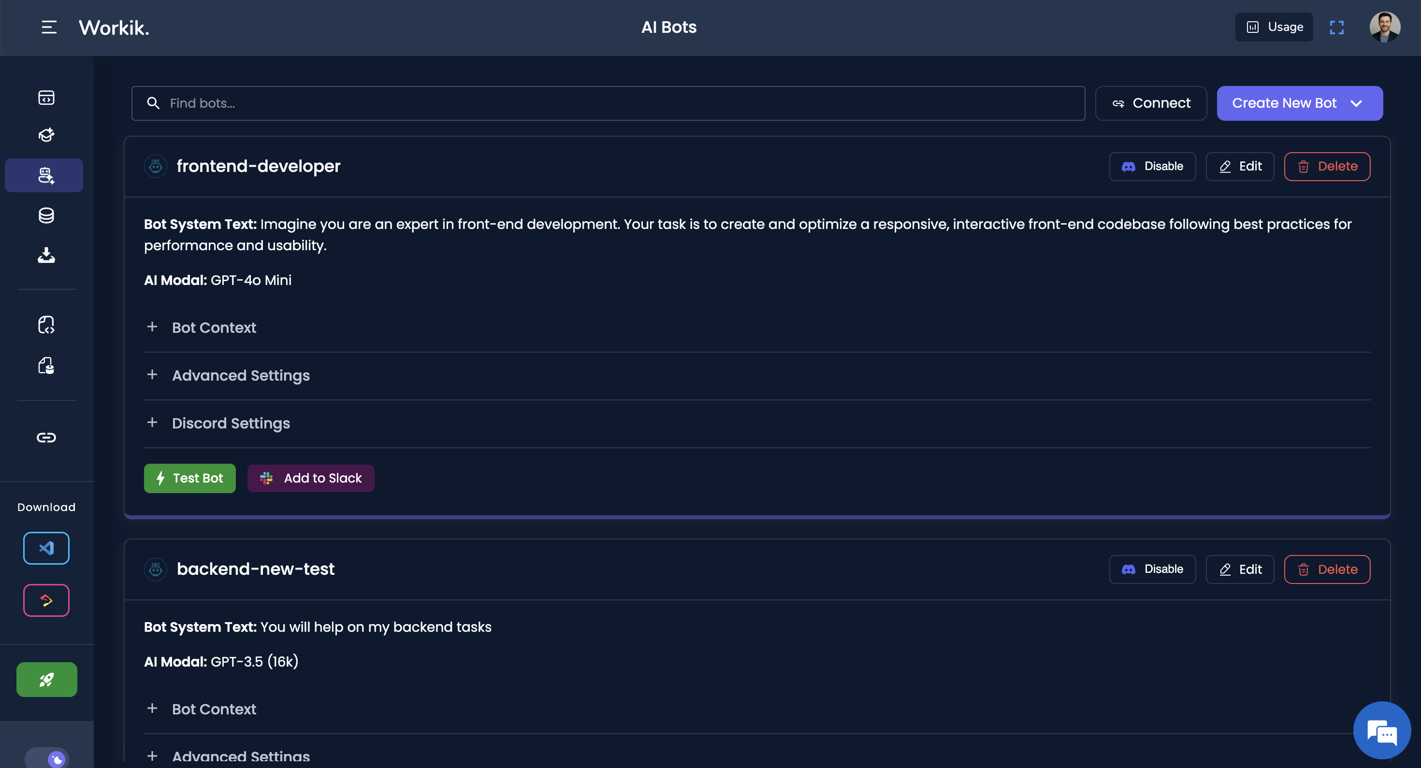Click Test Bot for frontend-developer
Screen dimensions: 1421x768
(190, 478)
